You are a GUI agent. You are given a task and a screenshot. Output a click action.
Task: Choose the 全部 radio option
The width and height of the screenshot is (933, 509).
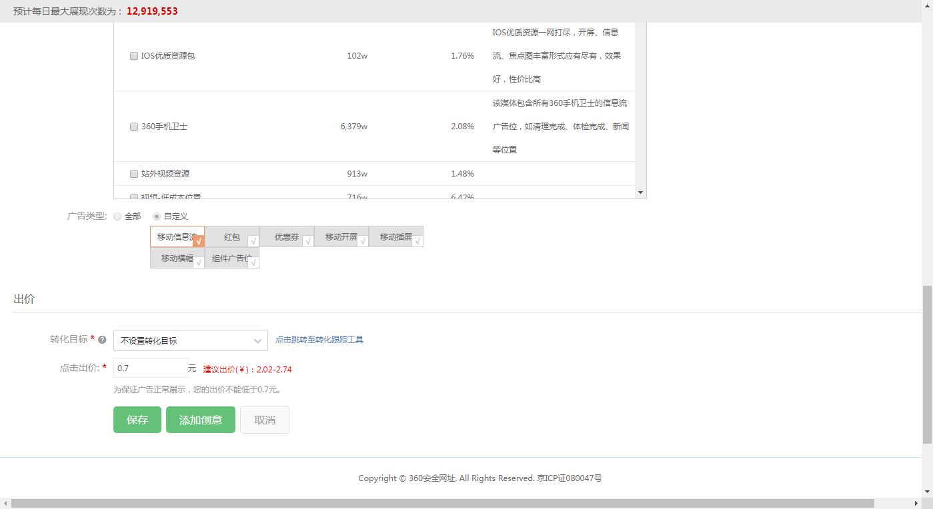click(x=118, y=217)
